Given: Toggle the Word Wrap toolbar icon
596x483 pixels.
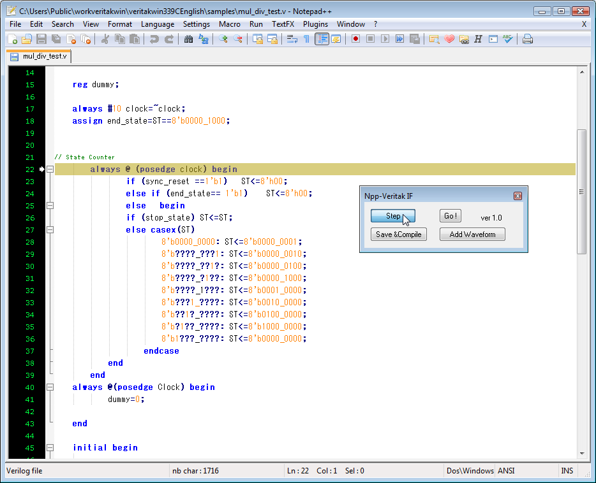Looking at the screenshot, I should click(292, 39).
